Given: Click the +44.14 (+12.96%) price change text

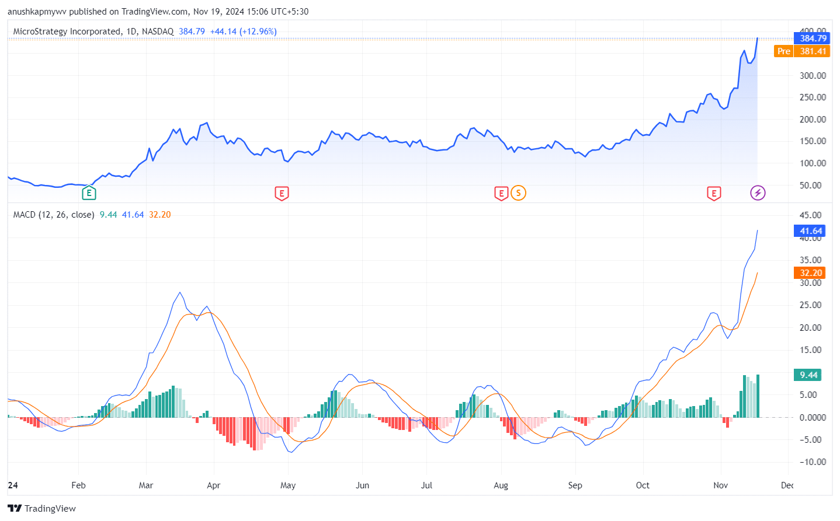Looking at the screenshot, I should point(244,32).
